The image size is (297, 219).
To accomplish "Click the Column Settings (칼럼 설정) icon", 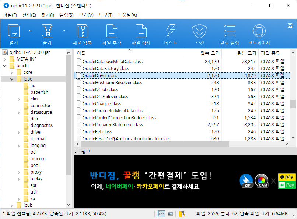I will pyautogui.click(x=230, y=31).
